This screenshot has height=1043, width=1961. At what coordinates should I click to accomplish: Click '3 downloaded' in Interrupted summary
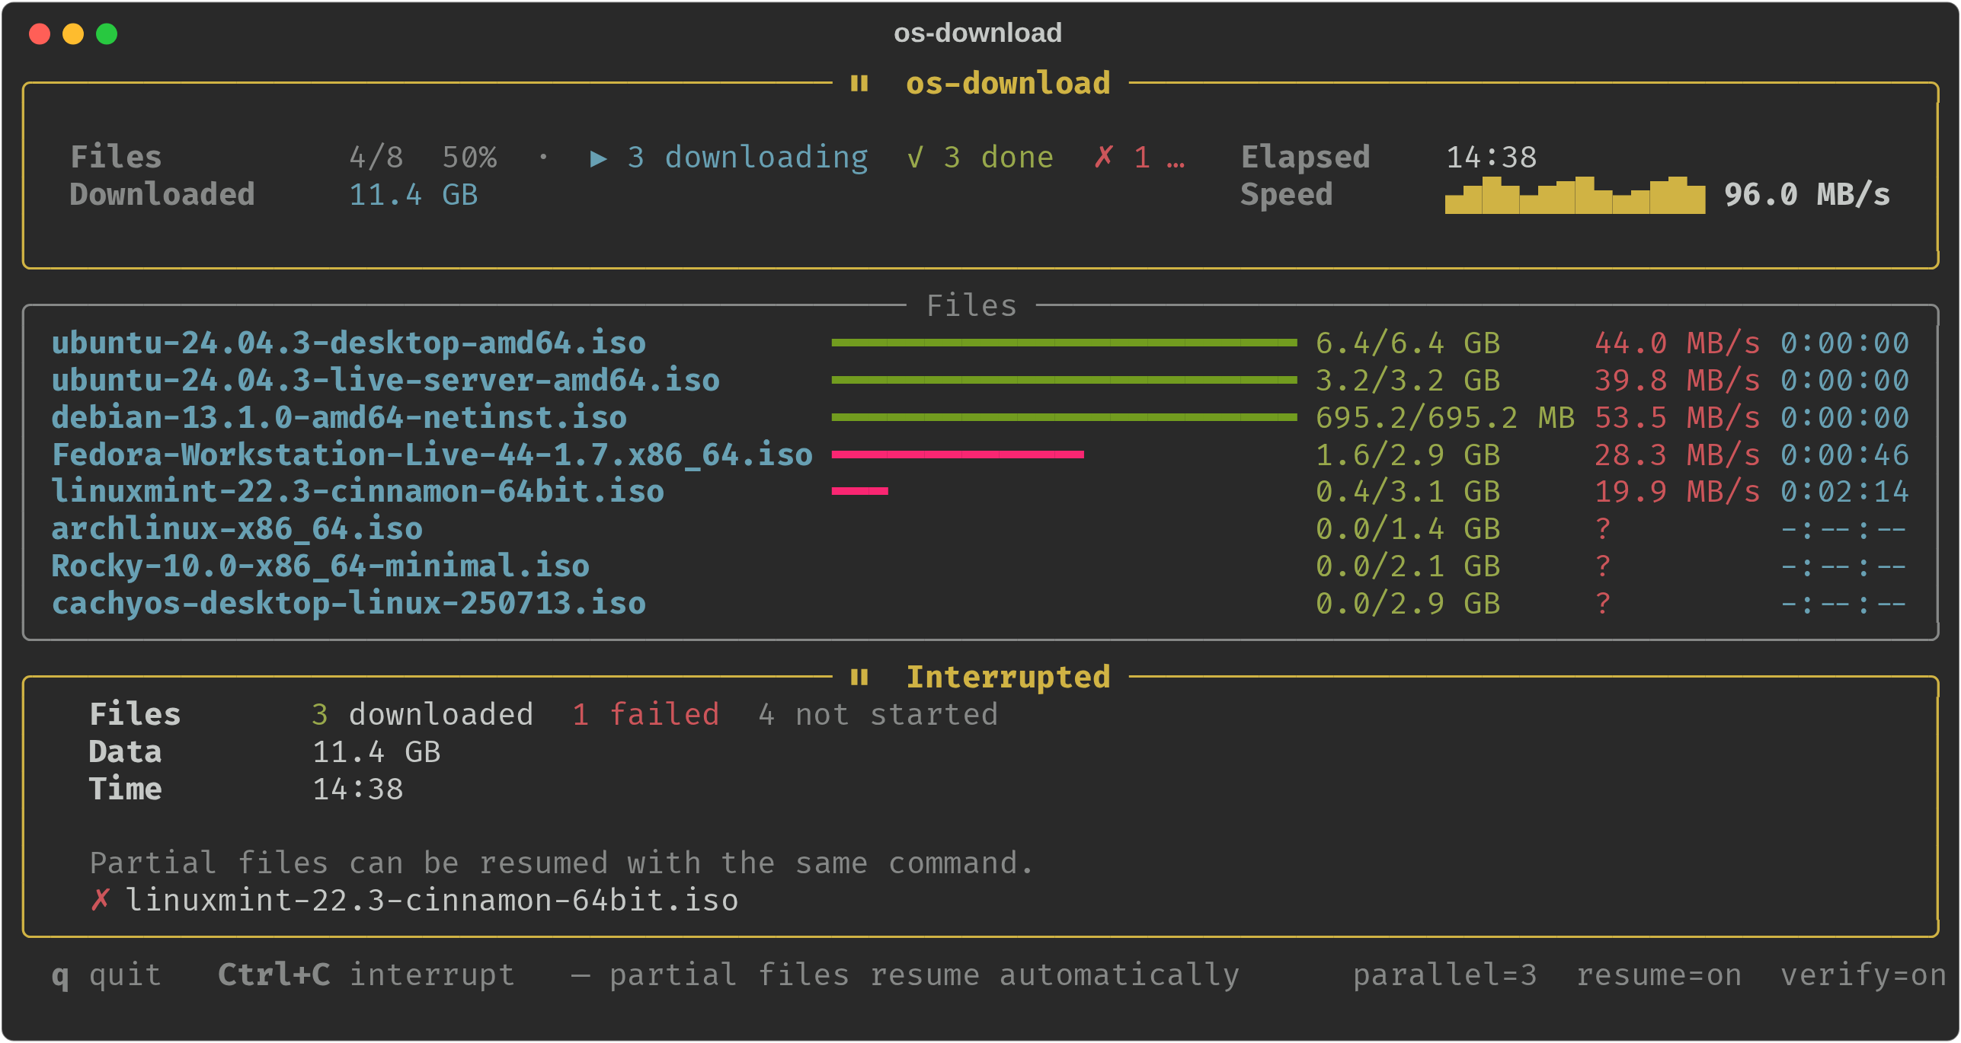pos(423,715)
